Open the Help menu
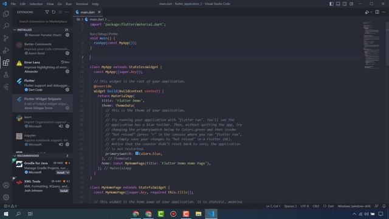Viewport: 389px width, 219px height. [95, 4]
